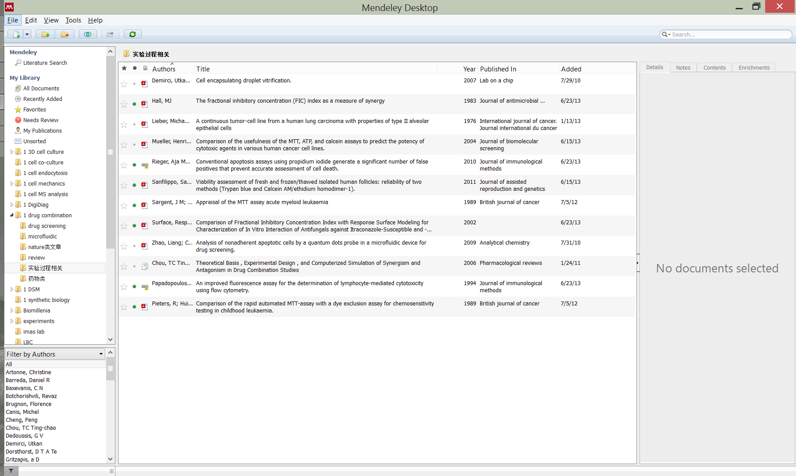Click the Remove Folder toolbar icon

65,34
